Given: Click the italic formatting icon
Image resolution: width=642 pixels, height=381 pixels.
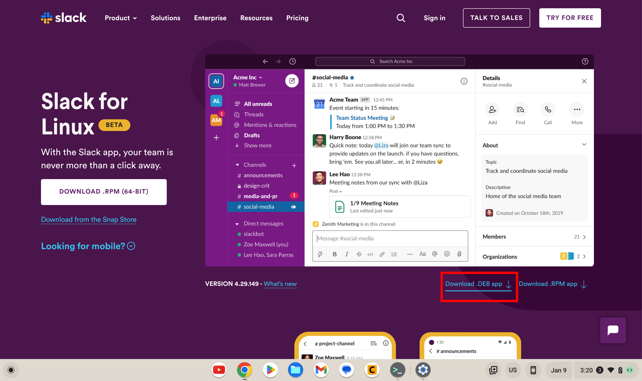Looking at the screenshot, I should pyautogui.click(x=346, y=253).
